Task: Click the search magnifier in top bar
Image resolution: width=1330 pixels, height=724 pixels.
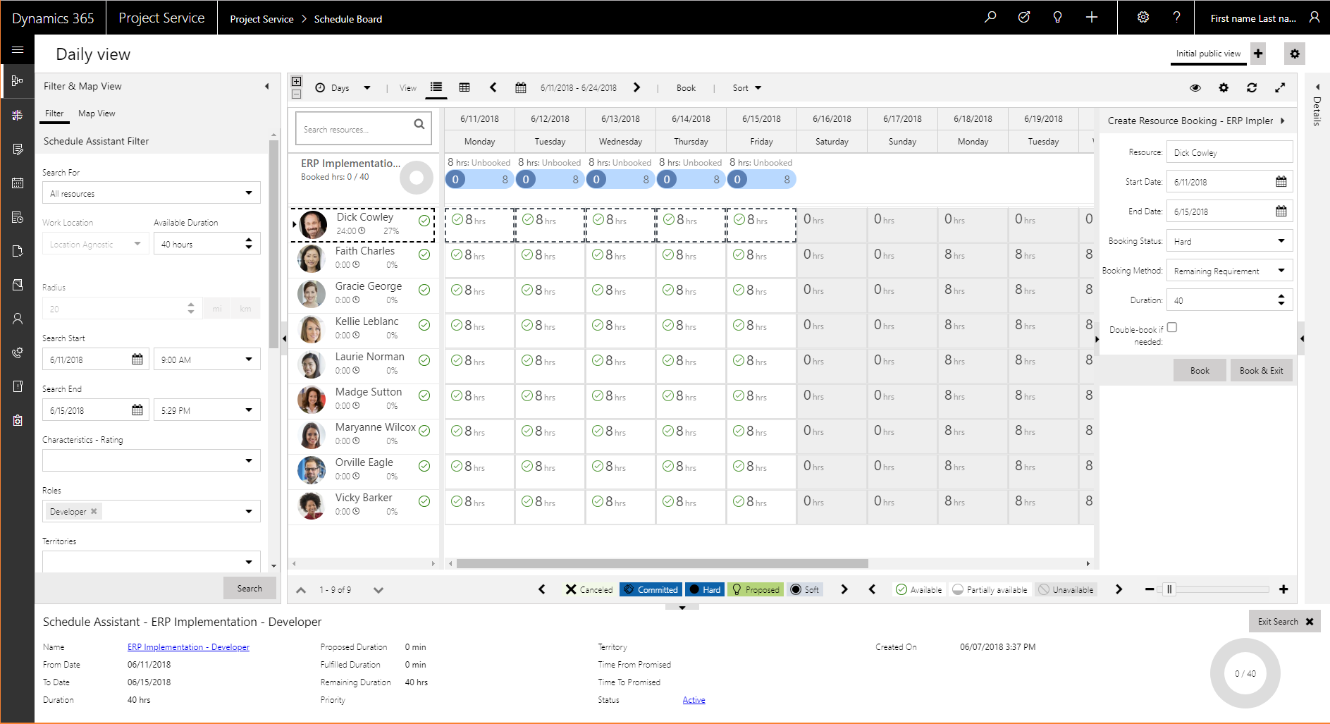Action: [x=990, y=18]
